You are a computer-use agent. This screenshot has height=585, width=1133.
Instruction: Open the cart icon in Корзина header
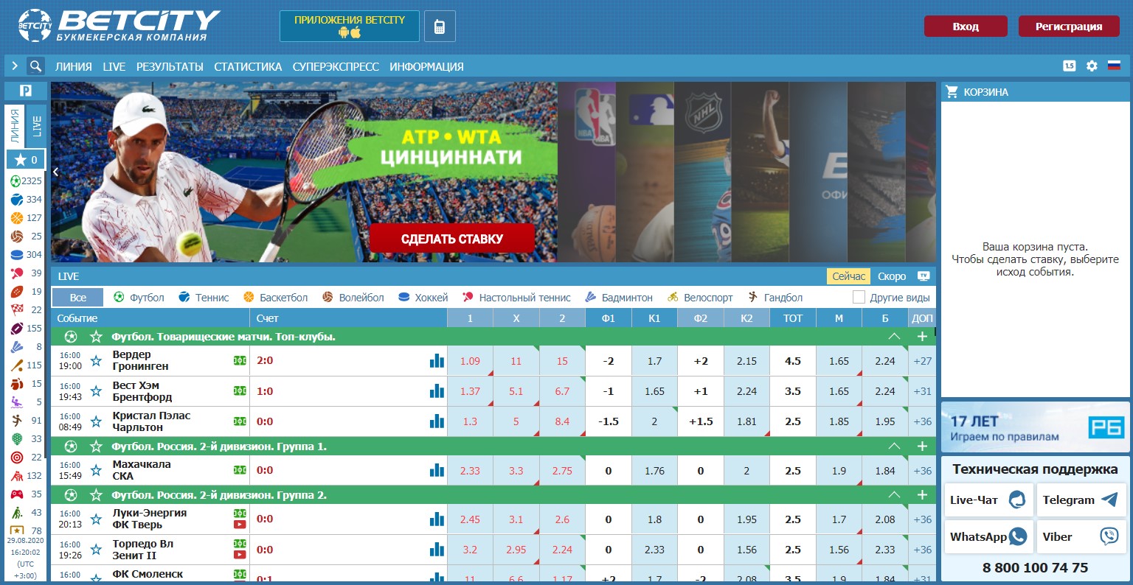pyautogui.click(x=952, y=91)
